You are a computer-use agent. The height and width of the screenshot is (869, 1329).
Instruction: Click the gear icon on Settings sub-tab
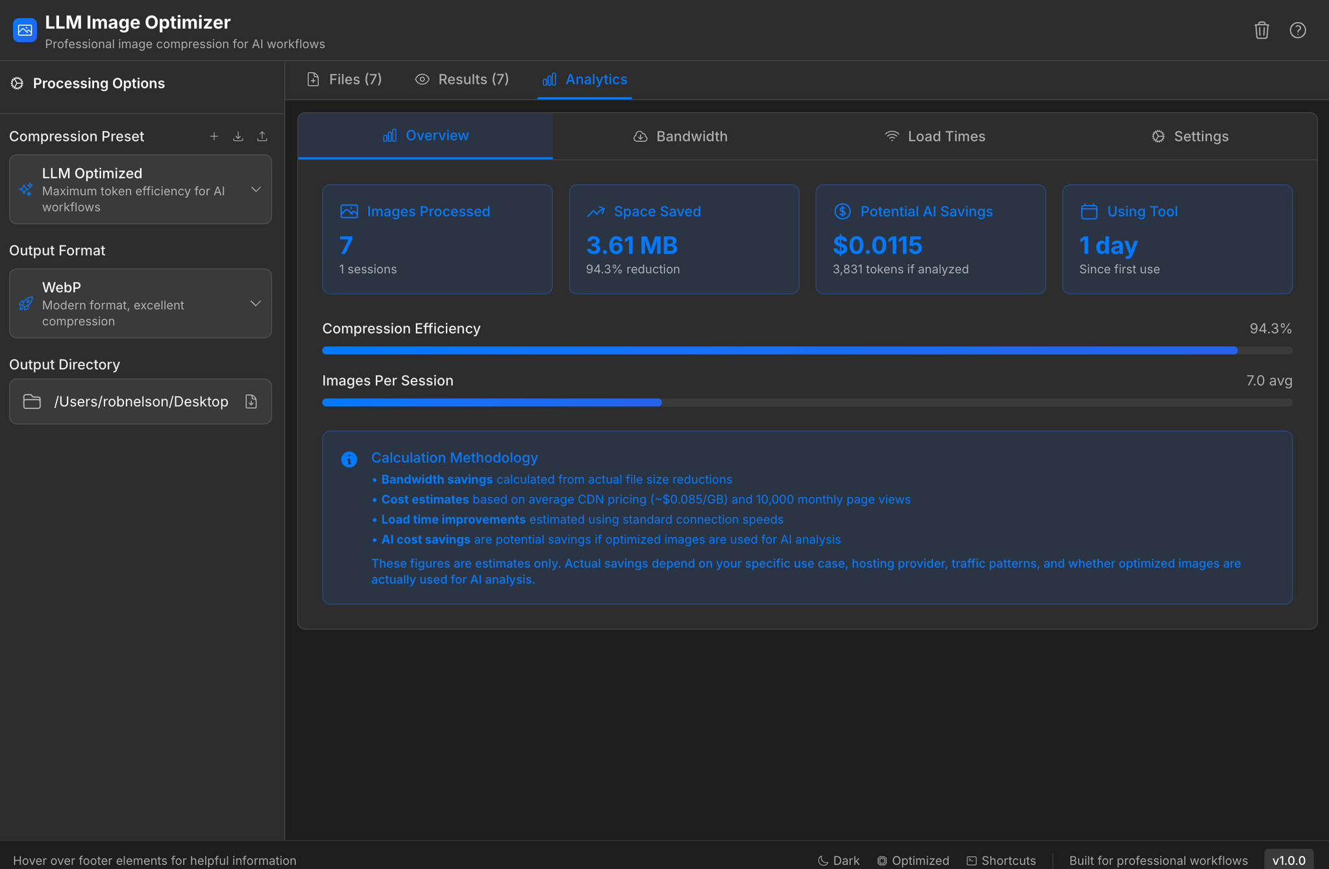click(x=1158, y=136)
